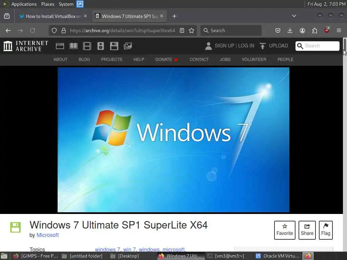
Task: Open the Internet Archive web section icon
Action: [60, 46]
